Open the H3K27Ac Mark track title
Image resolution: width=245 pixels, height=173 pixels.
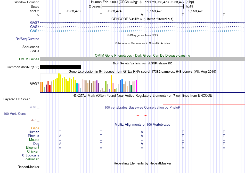click(142, 96)
